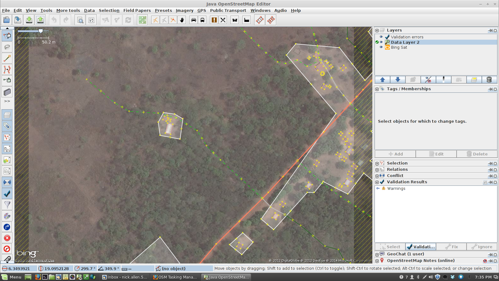Toggle the Conflict panel sidebar button

pos(7,182)
